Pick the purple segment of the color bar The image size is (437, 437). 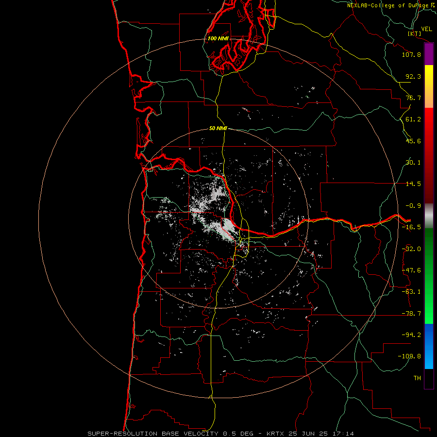pos(429,54)
